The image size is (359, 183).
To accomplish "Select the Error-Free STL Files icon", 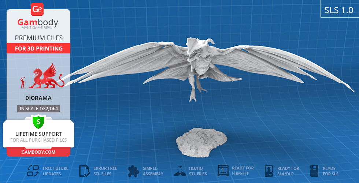I will [85, 171].
